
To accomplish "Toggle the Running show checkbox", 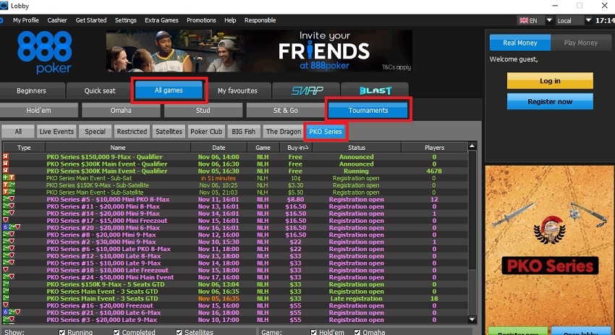I will 61,332.
